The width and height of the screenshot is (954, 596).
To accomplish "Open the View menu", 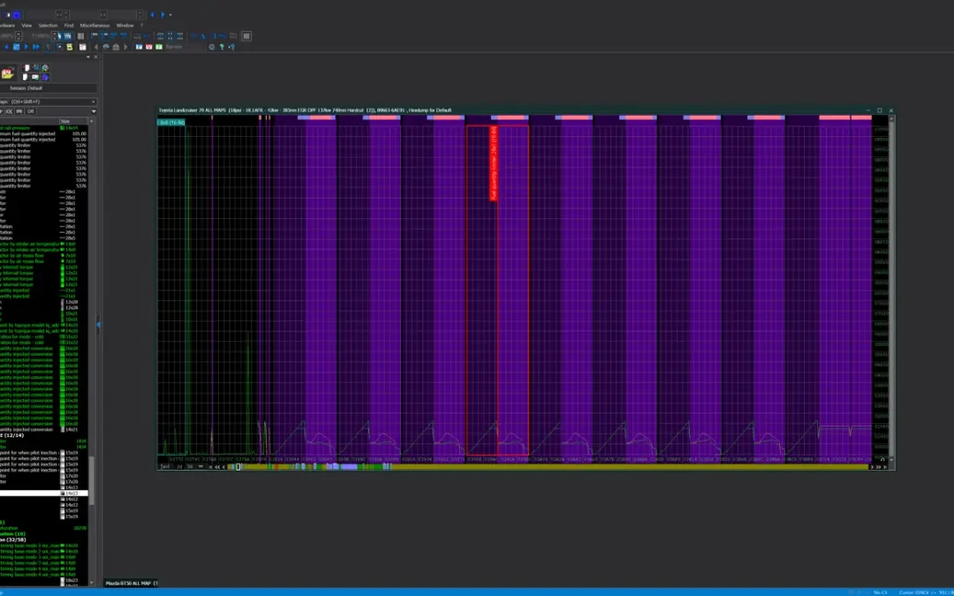I will 26,26.
